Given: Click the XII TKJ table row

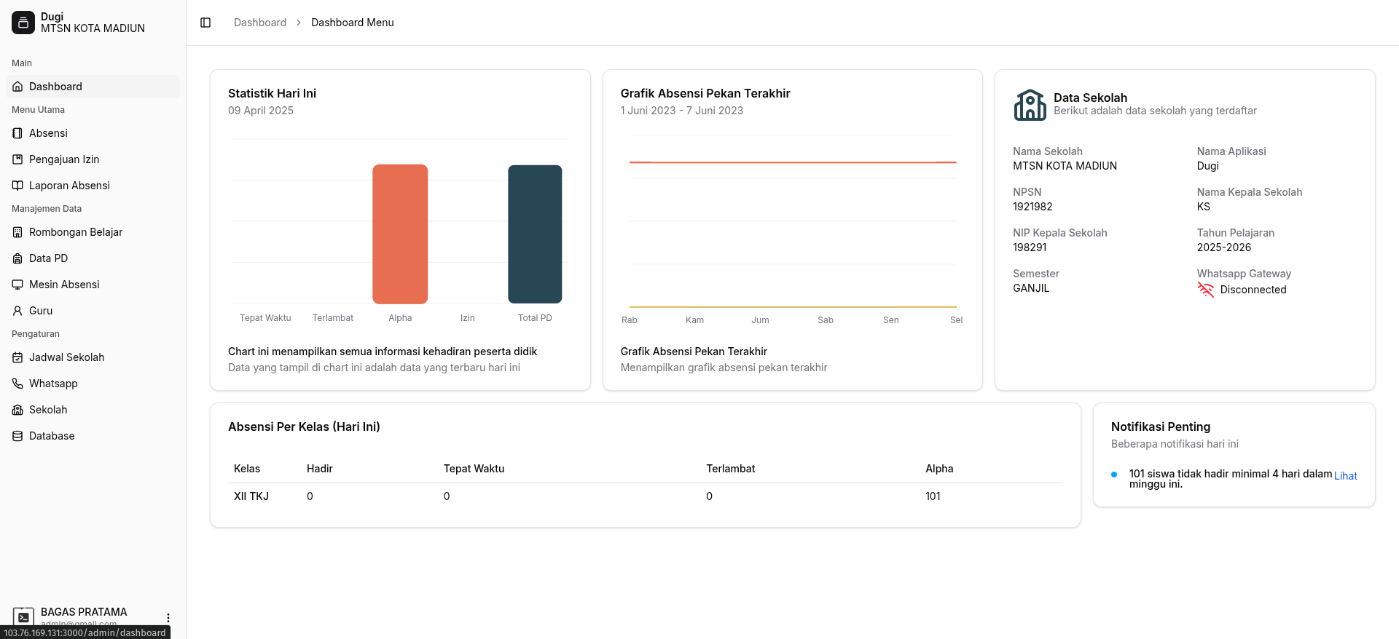Looking at the screenshot, I should coord(644,496).
